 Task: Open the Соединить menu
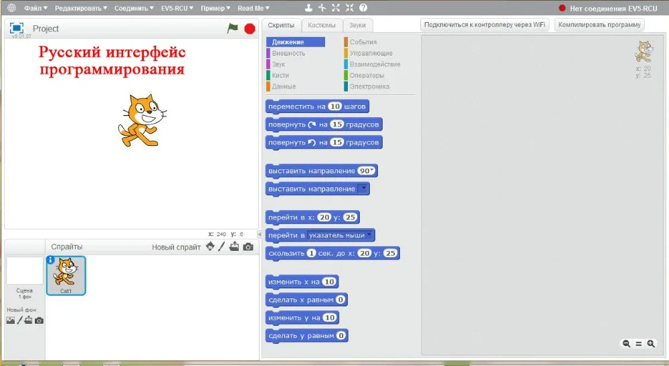pos(134,8)
